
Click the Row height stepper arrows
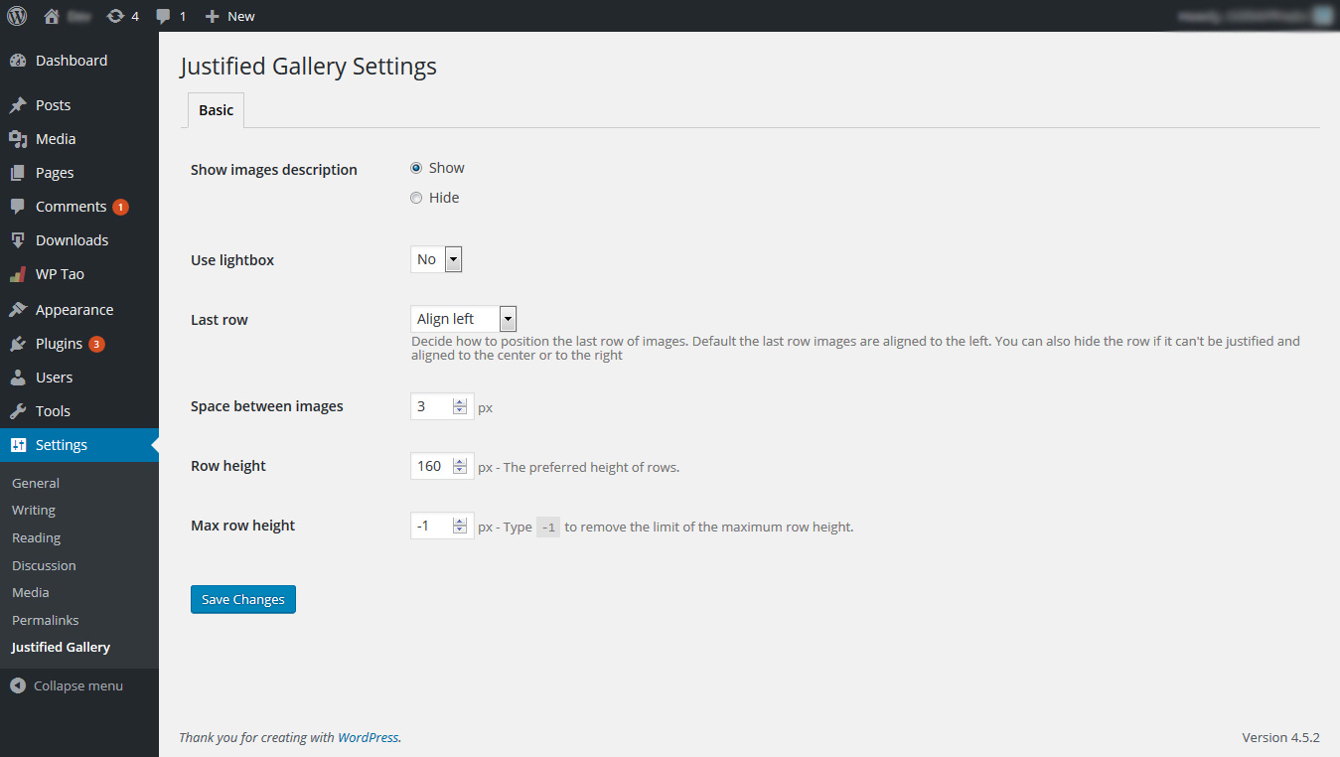click(x=460, y=466)
